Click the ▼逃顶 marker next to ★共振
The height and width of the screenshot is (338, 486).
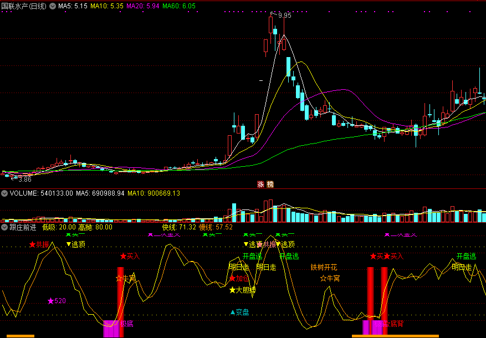pyautogui.click(x=75, y=244)
